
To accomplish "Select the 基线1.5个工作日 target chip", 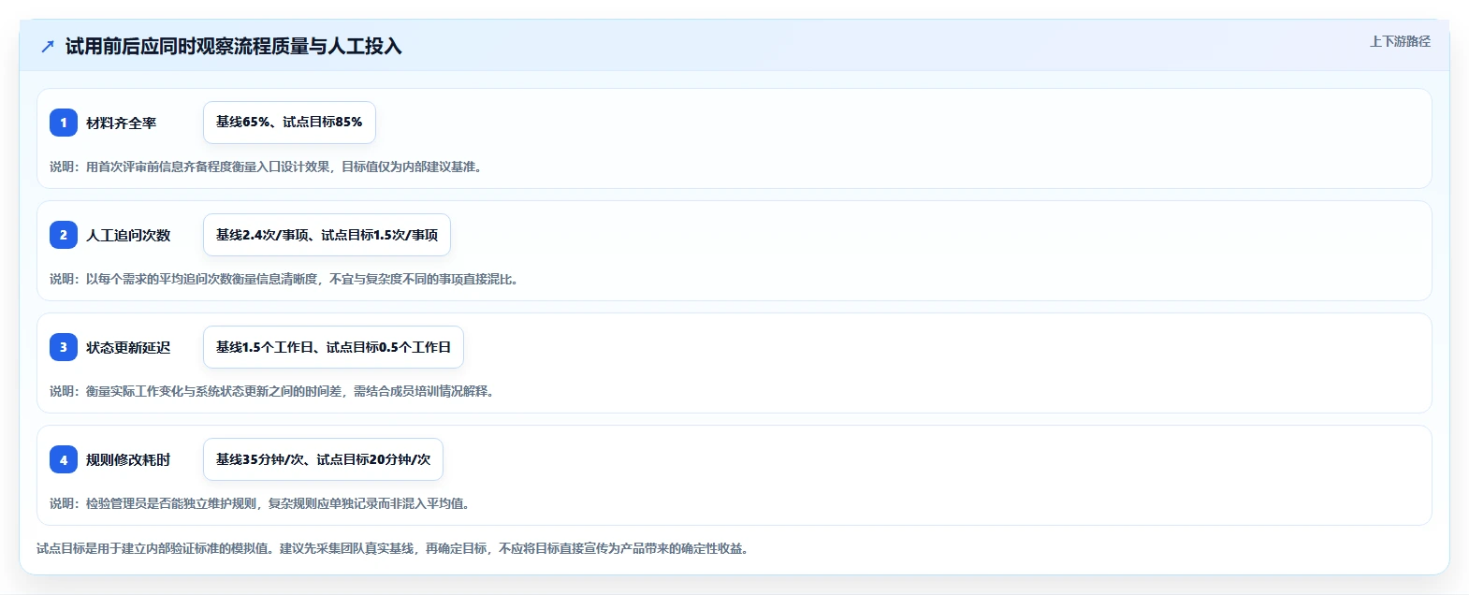I will [333, 347].
